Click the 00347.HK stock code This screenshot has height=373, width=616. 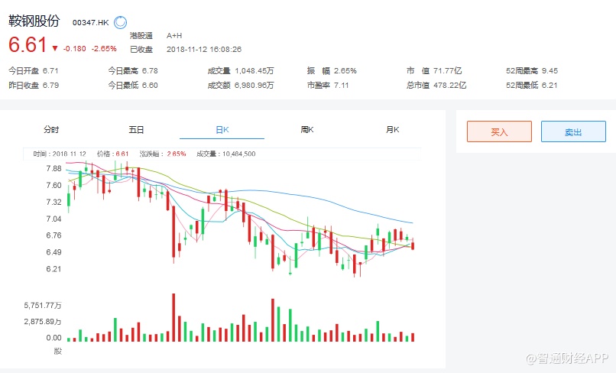tap(90, 23)
